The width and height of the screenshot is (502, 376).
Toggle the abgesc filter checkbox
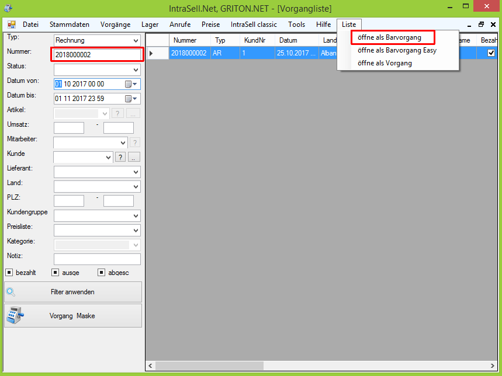[102, 273]
